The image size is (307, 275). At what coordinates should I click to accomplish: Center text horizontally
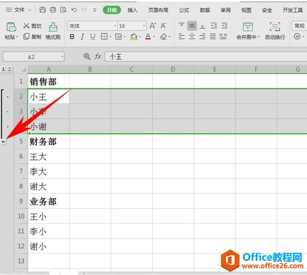pyautogui.click(x=192, y=36)
